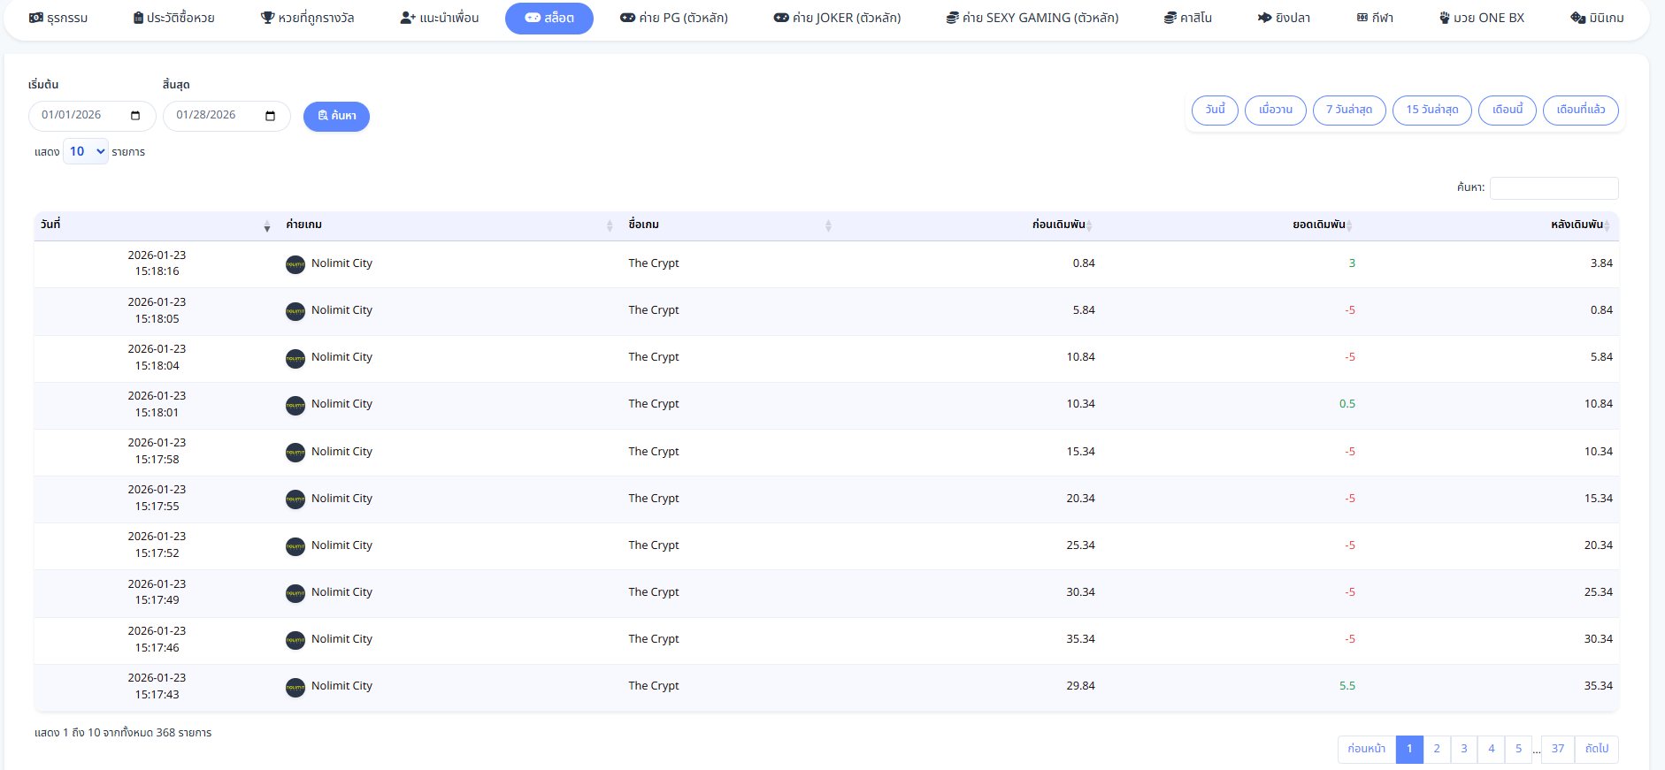Click ถัดไป next page button
The width and height of the screenshot is (1665, 770).
1597,749
